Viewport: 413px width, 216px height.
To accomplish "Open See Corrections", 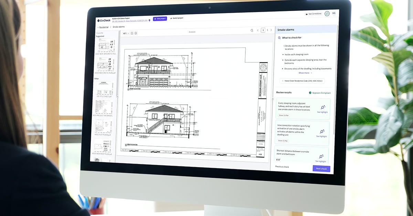I will [314, 14].
